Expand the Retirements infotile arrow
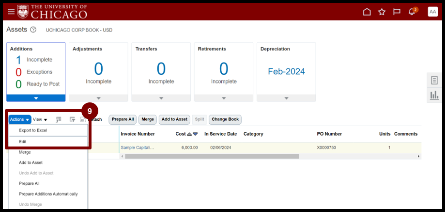 pos(224,98)
